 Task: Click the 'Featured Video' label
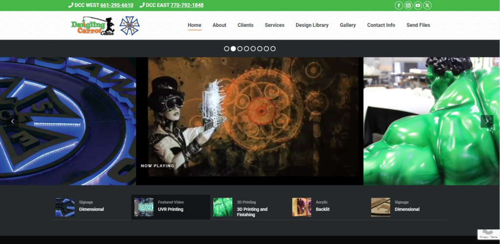click(x=171, y=202)
